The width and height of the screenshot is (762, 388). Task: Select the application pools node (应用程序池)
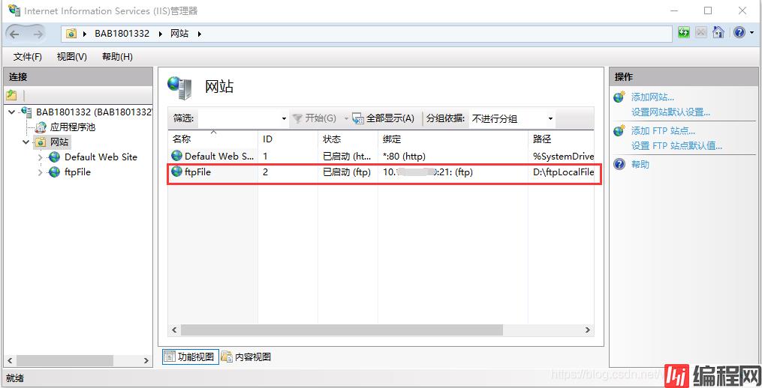(72, 127)
